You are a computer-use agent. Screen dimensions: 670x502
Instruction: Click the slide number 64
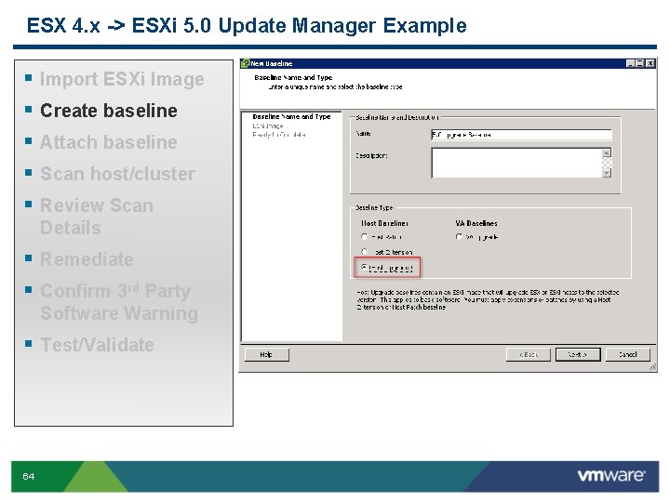point(28,476)
